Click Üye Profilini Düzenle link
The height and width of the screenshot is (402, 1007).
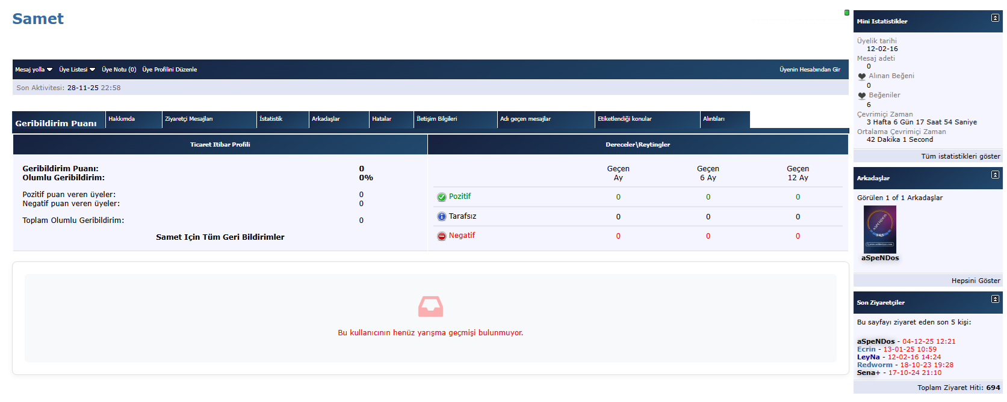tap(169, 70)
